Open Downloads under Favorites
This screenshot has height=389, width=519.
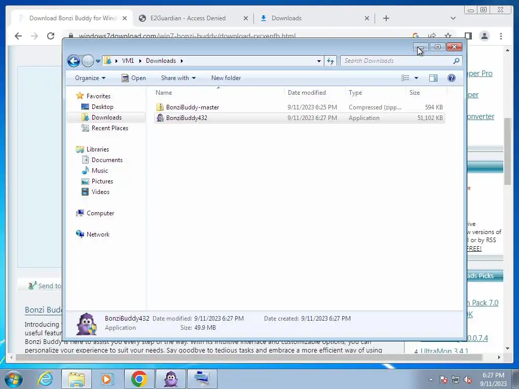(106, 118)
